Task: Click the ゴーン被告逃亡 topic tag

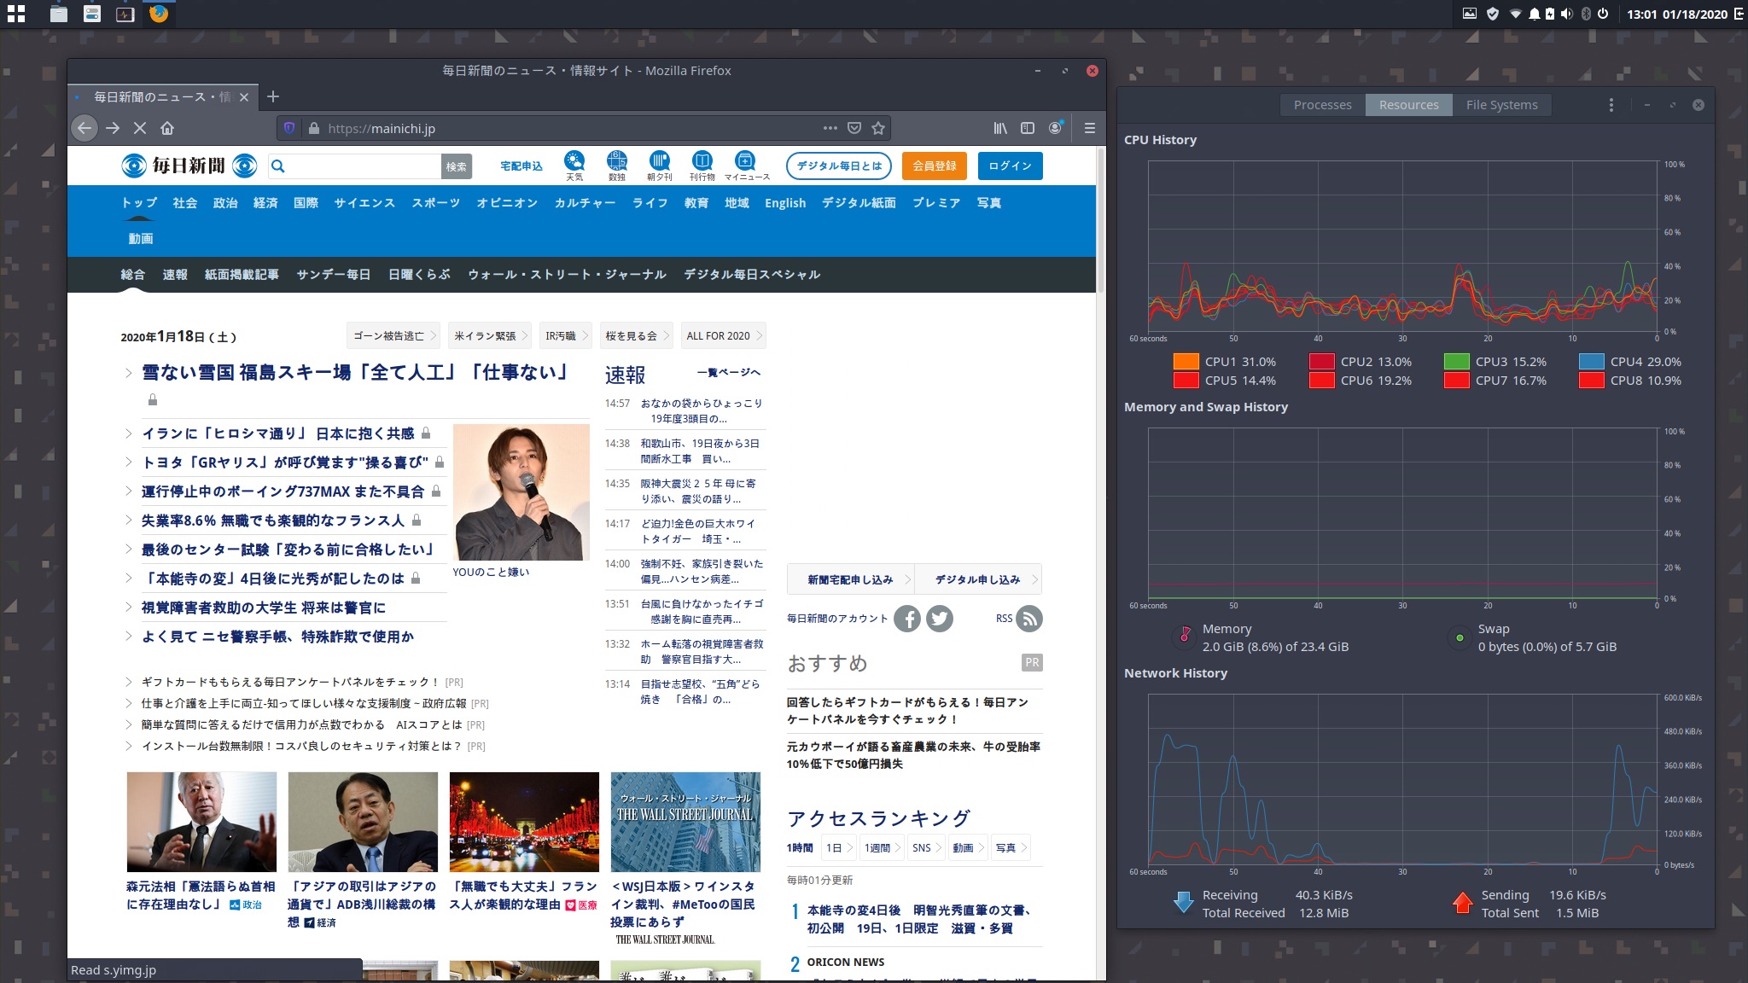Action: pyautogui.click(x=393, y=335)
